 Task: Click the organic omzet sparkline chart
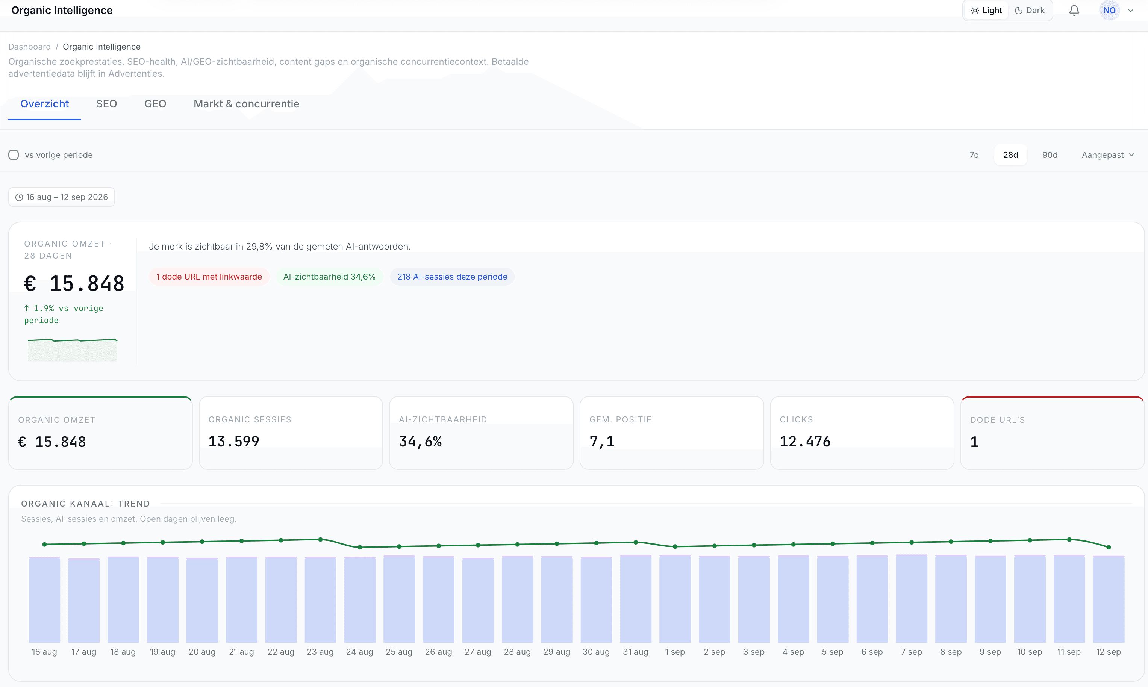pyautogui.click(x=73, y=350)
